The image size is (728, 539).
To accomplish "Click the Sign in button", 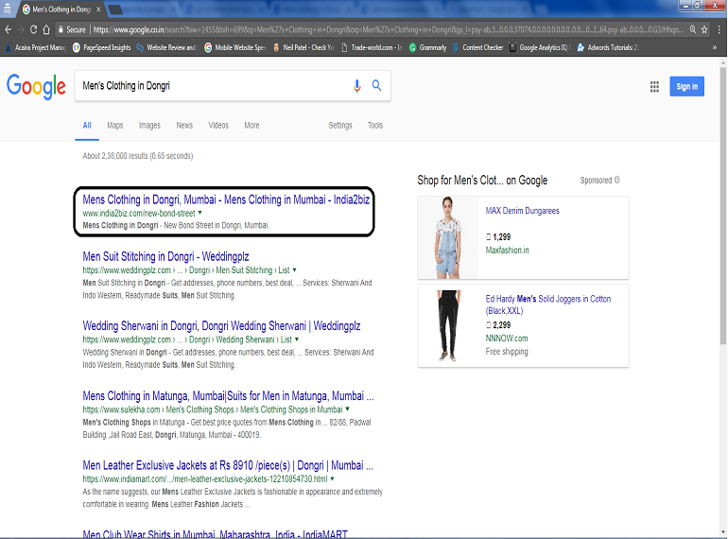I will click(686, 86).
